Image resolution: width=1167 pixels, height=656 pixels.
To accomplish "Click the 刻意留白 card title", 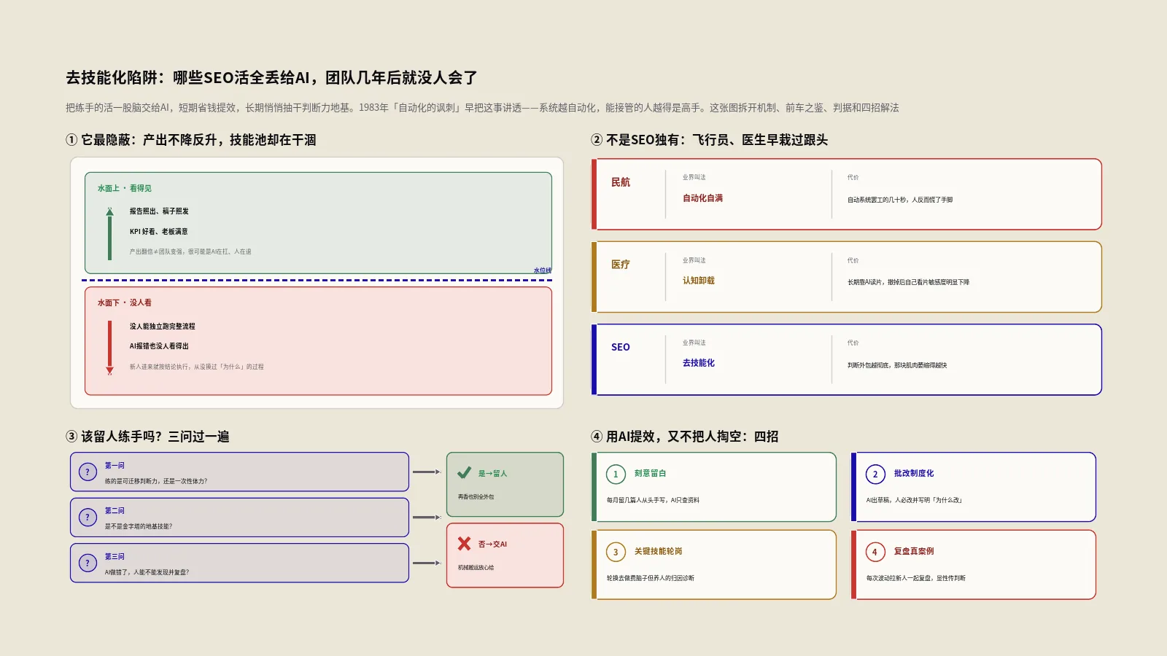I will point(650,473).
